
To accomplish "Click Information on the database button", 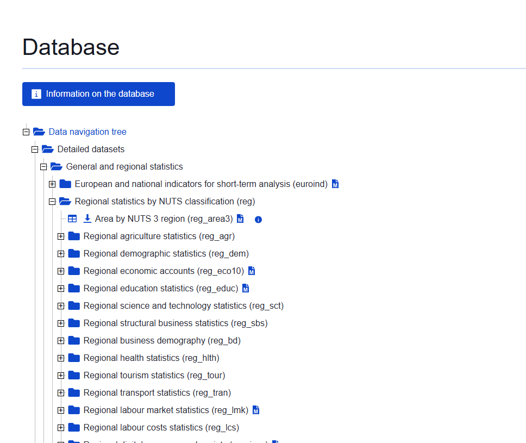I will pos(98,94).
